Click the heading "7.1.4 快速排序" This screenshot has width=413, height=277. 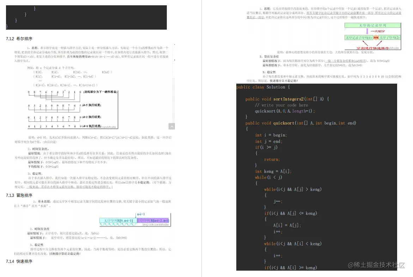19,261
